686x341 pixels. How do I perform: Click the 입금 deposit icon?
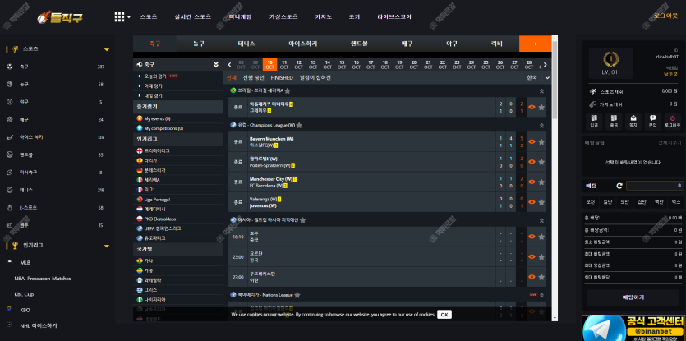[x=593, y=120]
